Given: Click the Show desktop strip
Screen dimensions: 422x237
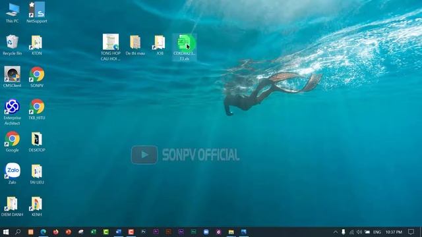Looking at the screenshot, I should pos(421,232).
